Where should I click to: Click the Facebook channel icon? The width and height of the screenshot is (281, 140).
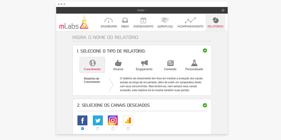(83, 120)
